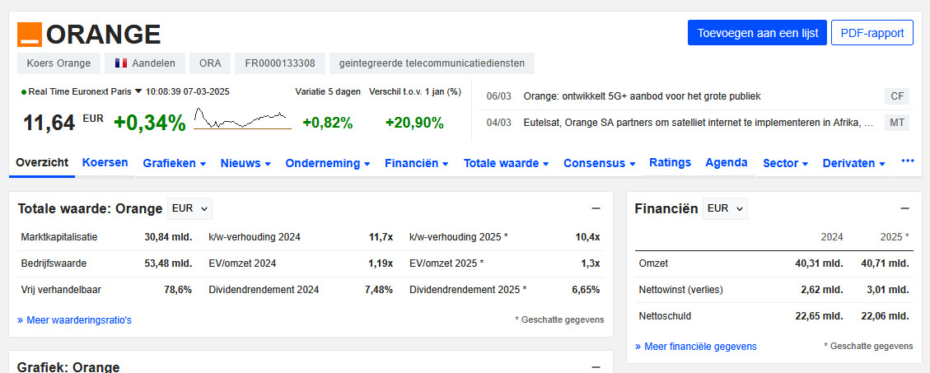Click the Marktkapitalisatie value 30,84 mld.
Screen dimensions: 930x373
coord(168,237)
